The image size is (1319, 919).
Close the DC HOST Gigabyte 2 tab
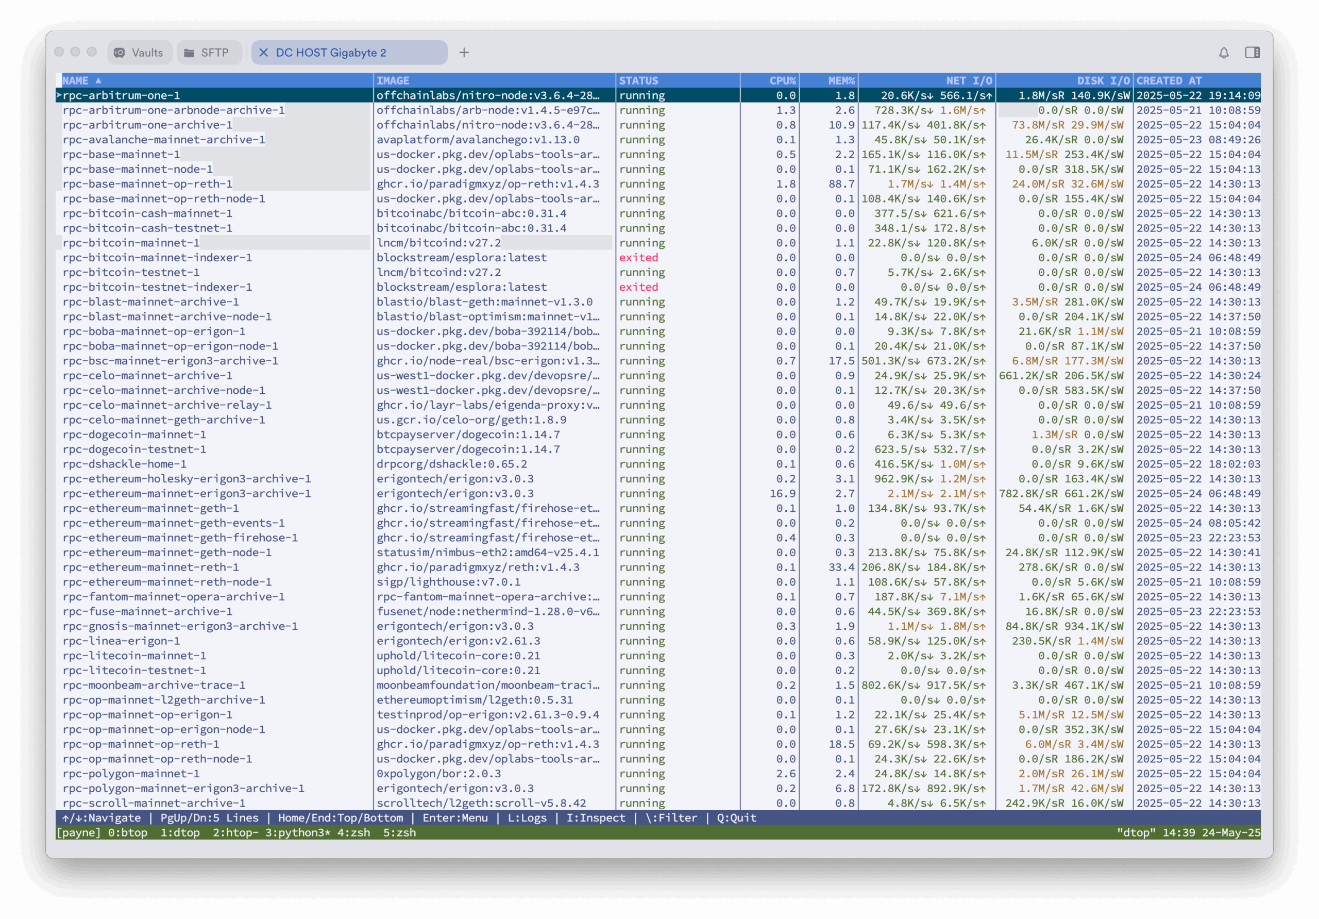coord(264,52)
